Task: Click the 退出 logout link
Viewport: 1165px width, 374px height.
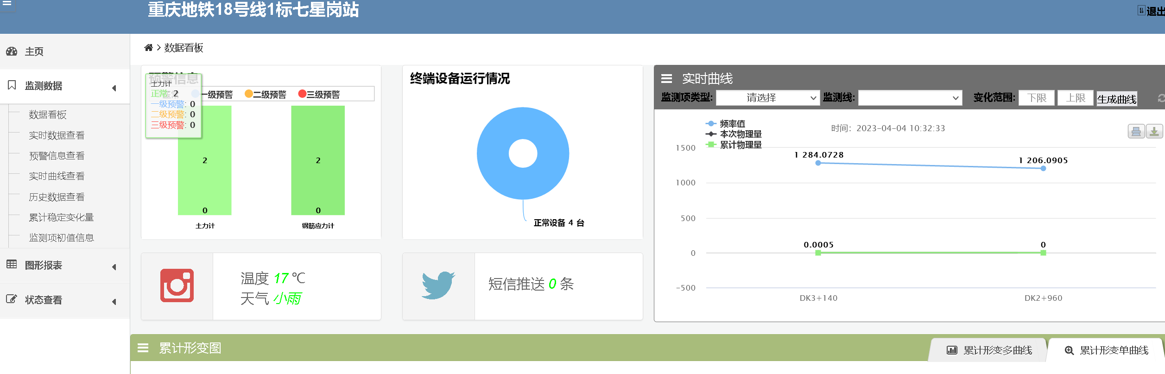Action: [x=1154, y=11]
